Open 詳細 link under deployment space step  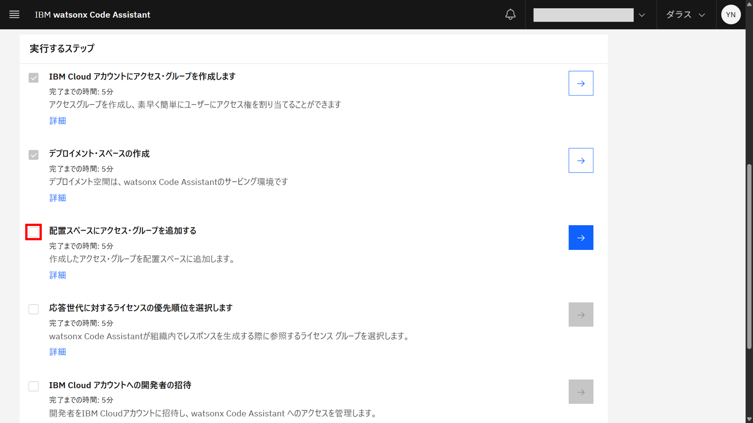point(58,198)
